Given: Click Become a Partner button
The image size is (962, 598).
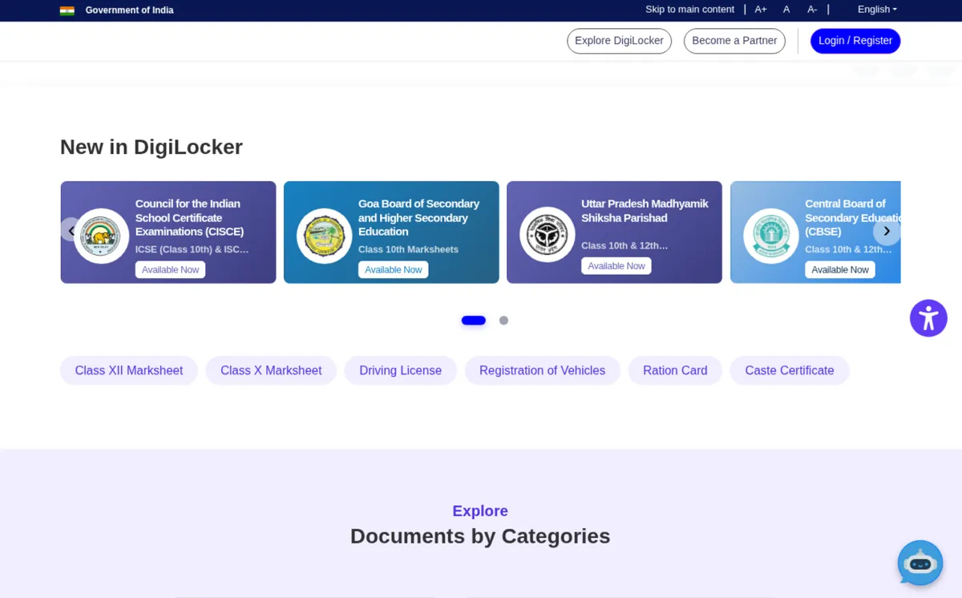Looking at the screenshot, I should pyautogui.click(x=734, y=41).
